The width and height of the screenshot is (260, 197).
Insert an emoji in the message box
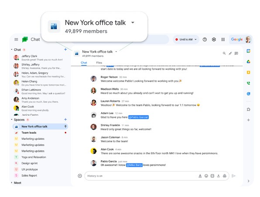coord(206,176)
